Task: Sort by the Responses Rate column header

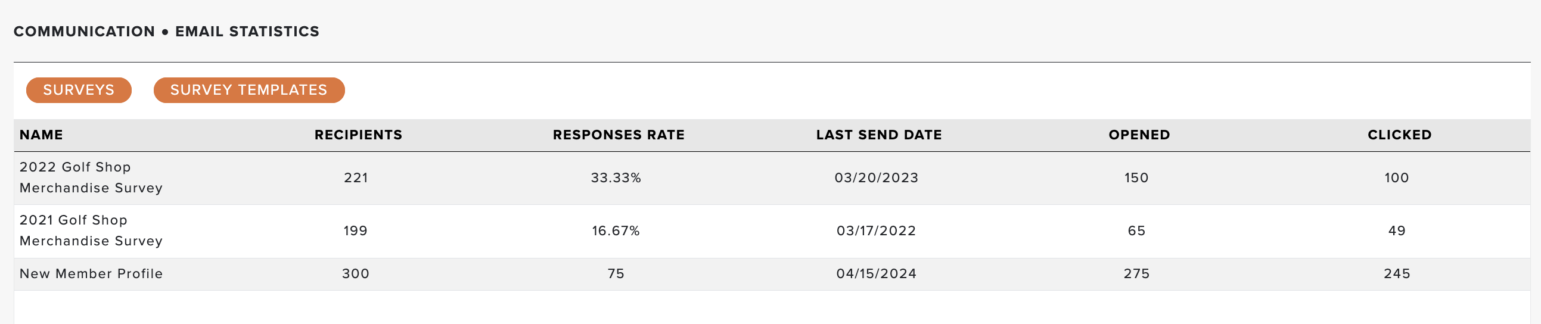Action: tap(619, 135)
